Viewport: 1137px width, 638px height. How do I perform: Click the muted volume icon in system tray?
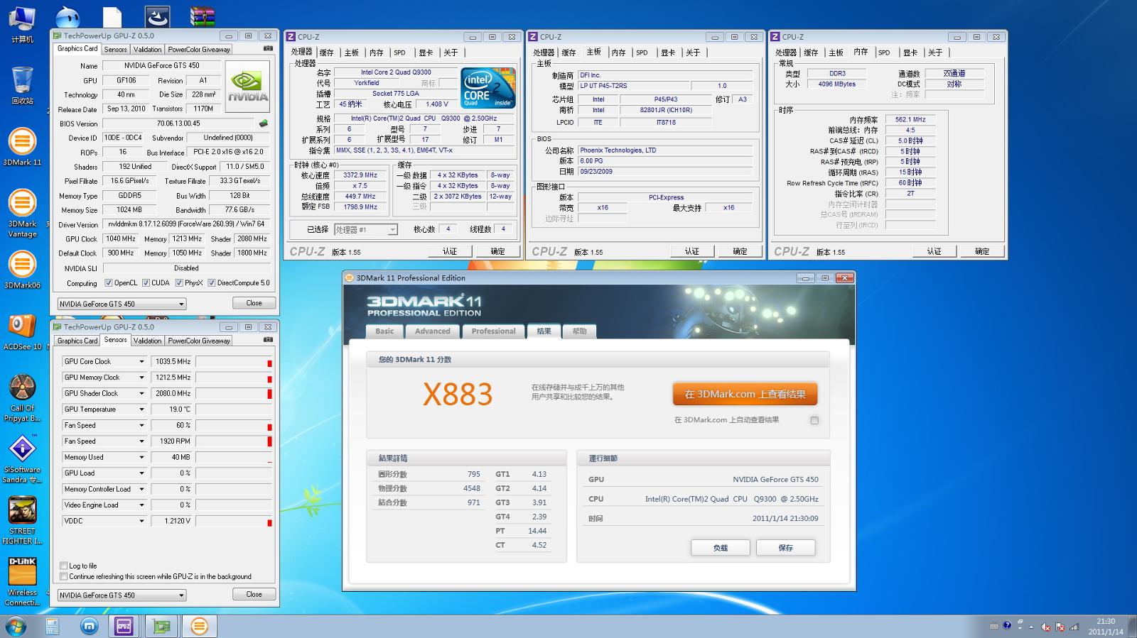tap(1046, 627)
